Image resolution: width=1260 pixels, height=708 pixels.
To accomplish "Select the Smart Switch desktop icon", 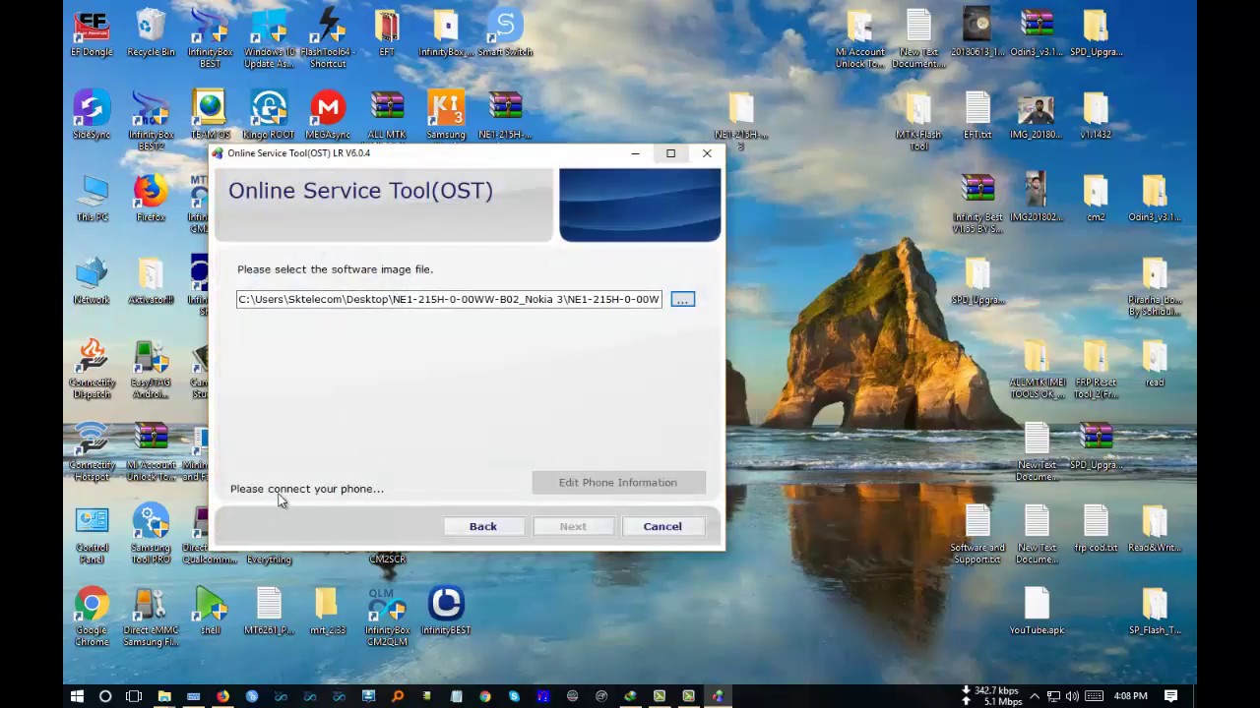I will (x=505, y=32).
